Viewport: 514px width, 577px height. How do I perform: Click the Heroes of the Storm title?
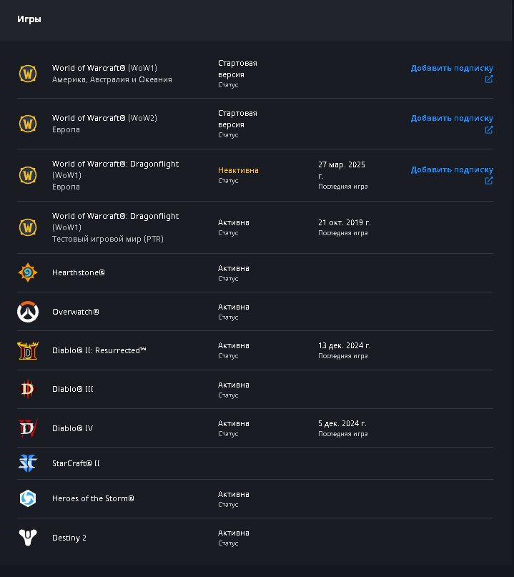[93, 498]
